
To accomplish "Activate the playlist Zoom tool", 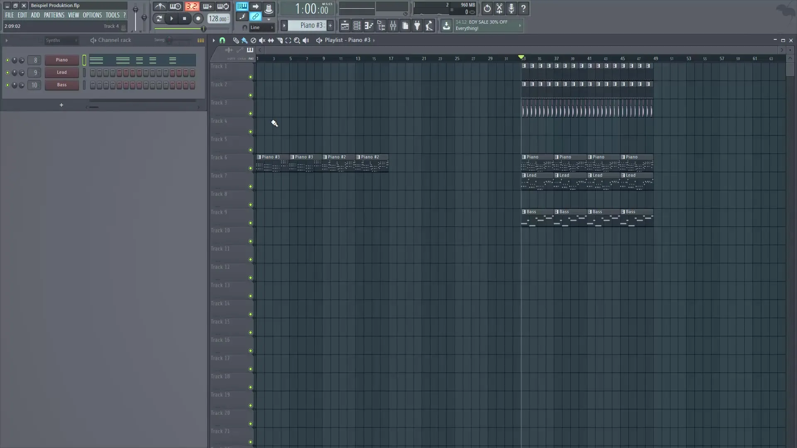I will pyautogui.click(x=297, y=40).
